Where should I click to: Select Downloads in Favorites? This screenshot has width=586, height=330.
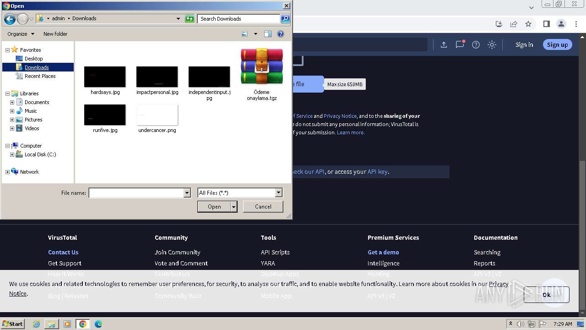tap(37, 67)
